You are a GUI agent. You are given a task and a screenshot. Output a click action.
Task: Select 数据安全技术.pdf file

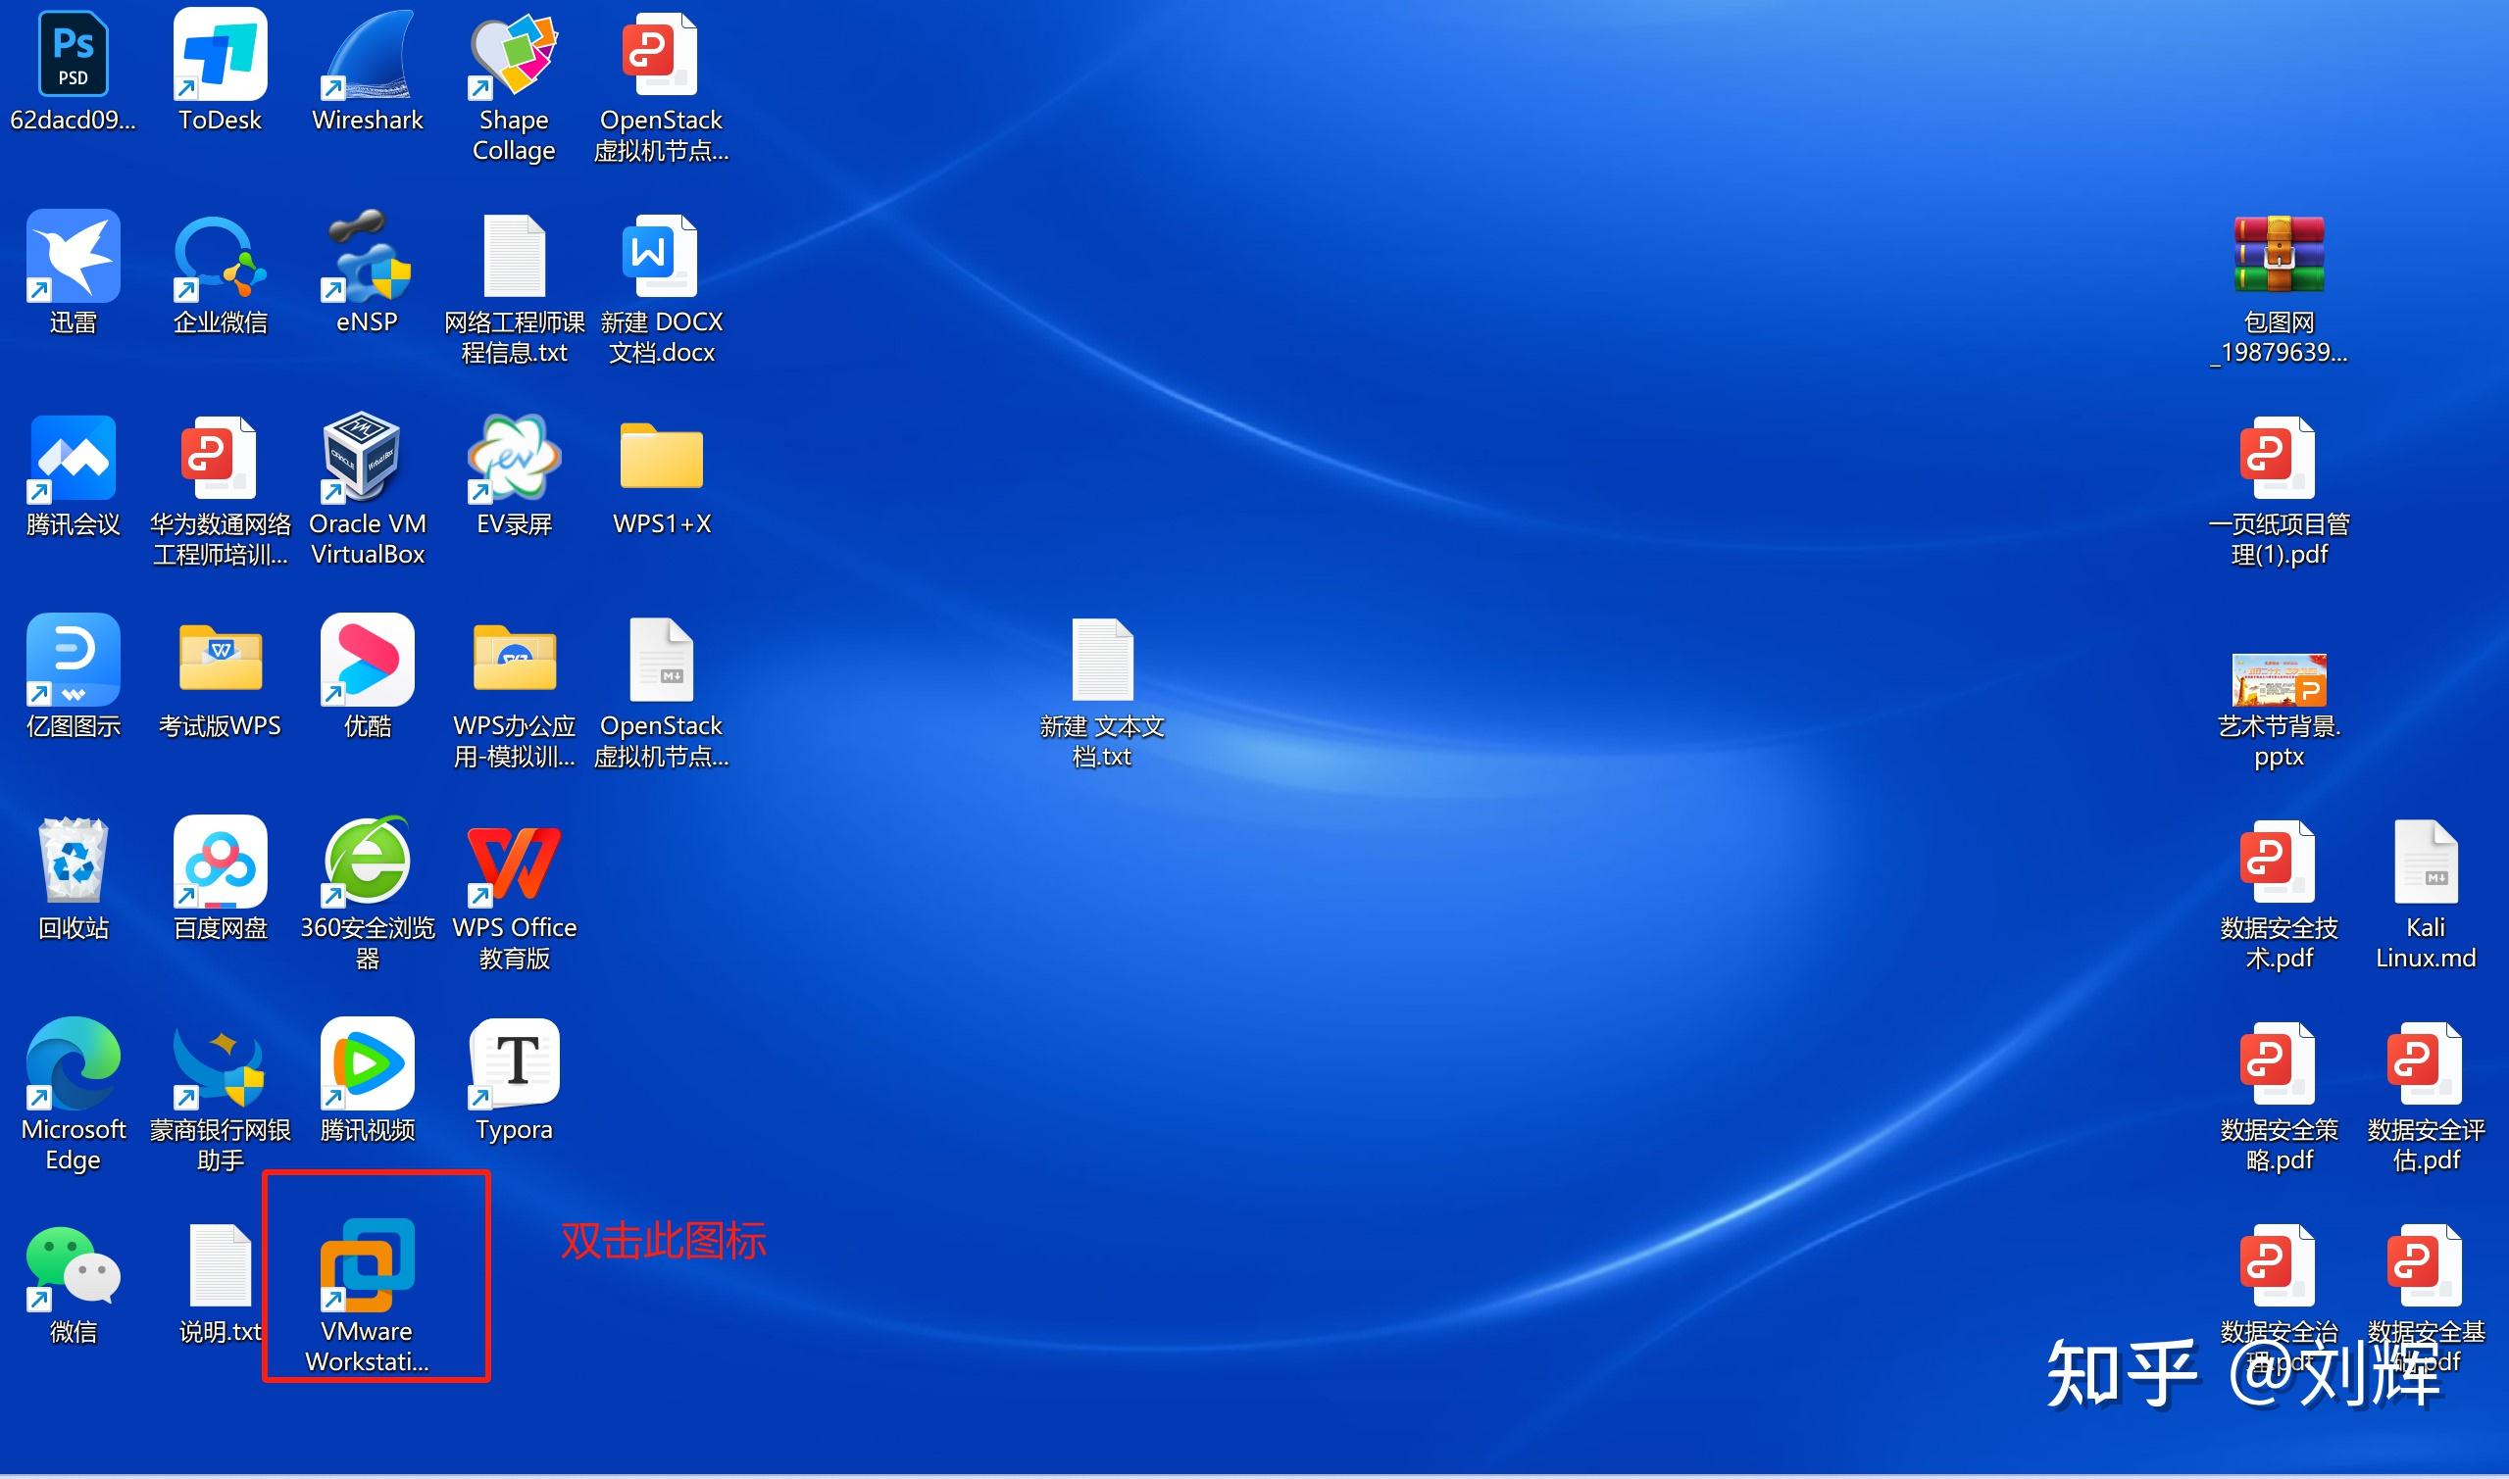coord(2278,862)
